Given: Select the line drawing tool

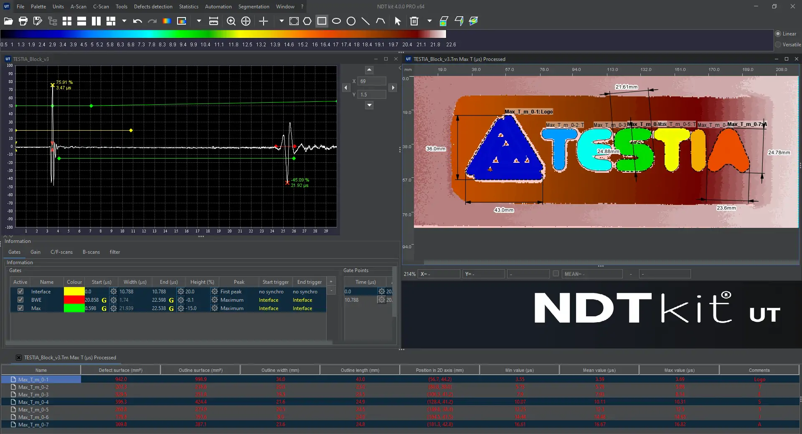Looking at the screenshot, I should click(365, 21).
